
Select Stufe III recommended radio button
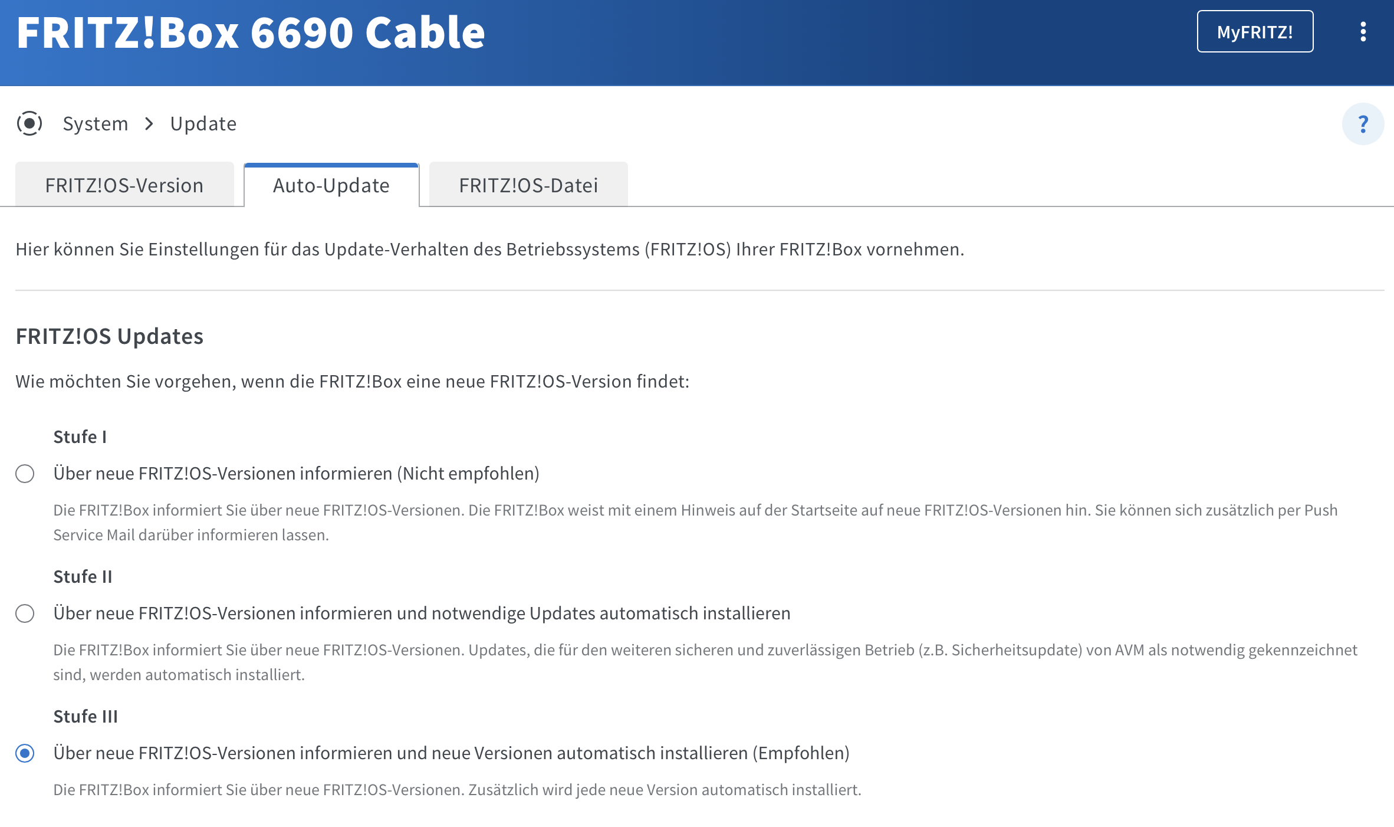(x=25, y=753)
